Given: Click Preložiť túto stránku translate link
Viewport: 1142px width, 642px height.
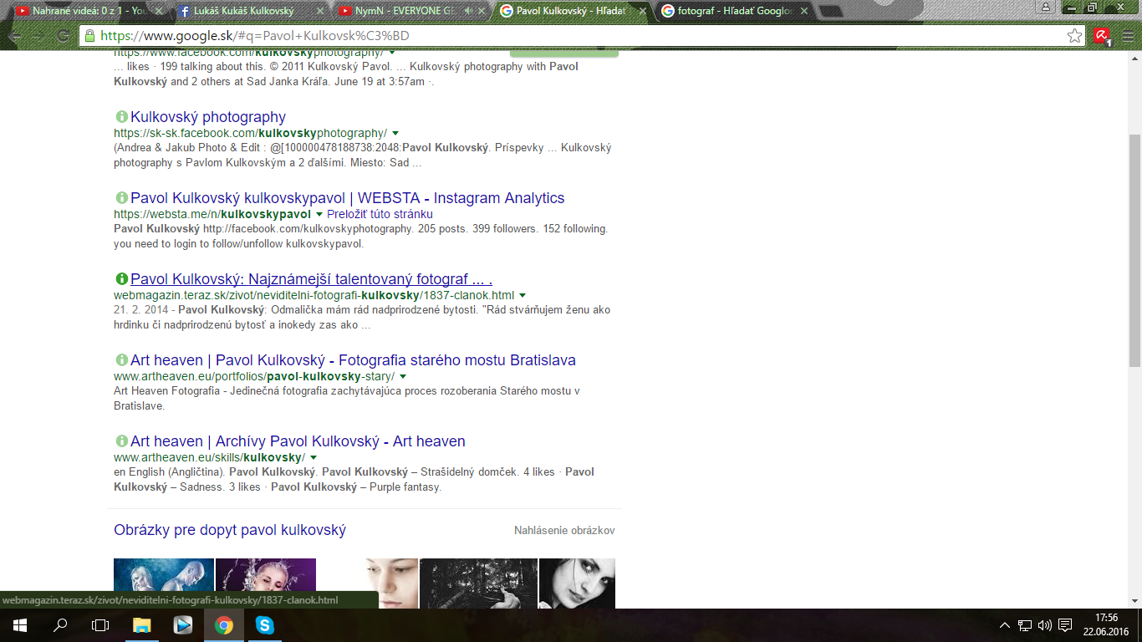Looking at the screenshot, I should 380,215.
